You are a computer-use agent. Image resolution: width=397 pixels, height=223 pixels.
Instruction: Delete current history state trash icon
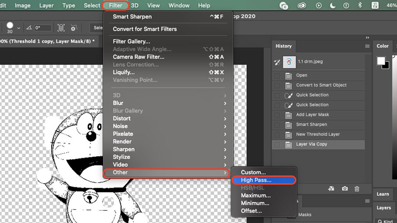(x=357, y=189)
